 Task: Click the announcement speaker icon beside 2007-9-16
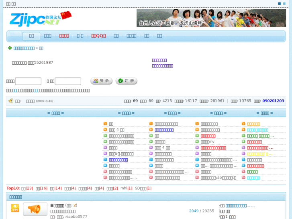pyautogui.click(x=11, y=101)
